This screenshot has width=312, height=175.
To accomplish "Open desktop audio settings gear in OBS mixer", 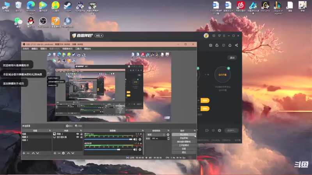I will point(140,149).
